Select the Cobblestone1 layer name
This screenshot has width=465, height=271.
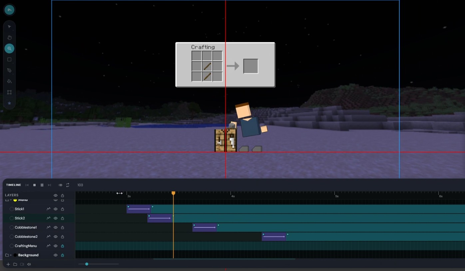coord(26,227)
